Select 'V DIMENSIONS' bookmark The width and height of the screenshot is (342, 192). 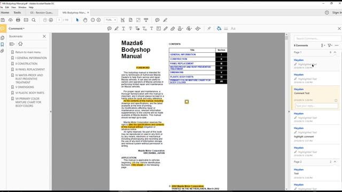(x=25, y=87)
